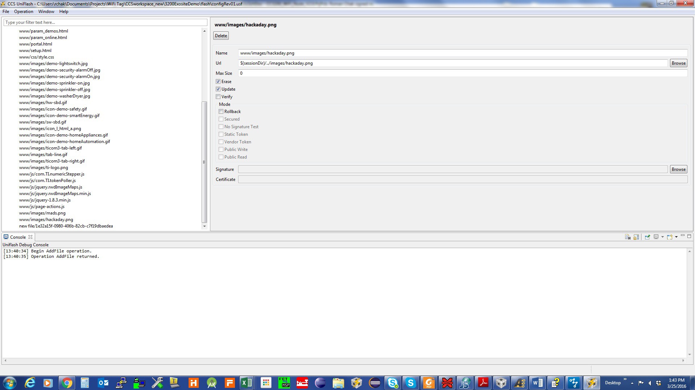The image size is (695, 390).
Task: Open Android Studio from the taskbar
Action: 211,383
